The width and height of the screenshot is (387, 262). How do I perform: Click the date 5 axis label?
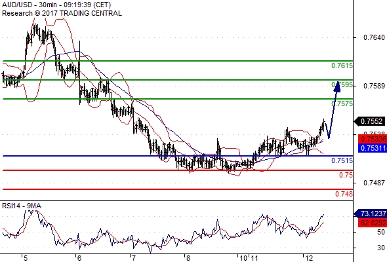[x=26, y=258]
